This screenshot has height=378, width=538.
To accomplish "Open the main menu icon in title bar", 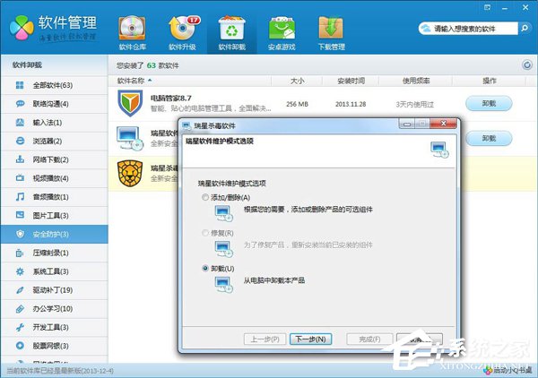I will tap(487, 7).
